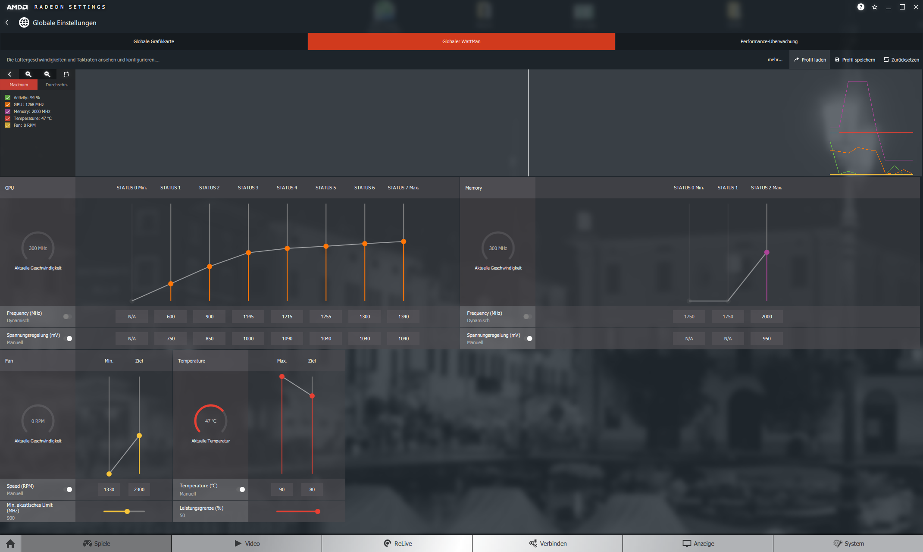Uncheck the Activity graph checkbox
This screenshot has width=923, height=552.
point(8,97)
